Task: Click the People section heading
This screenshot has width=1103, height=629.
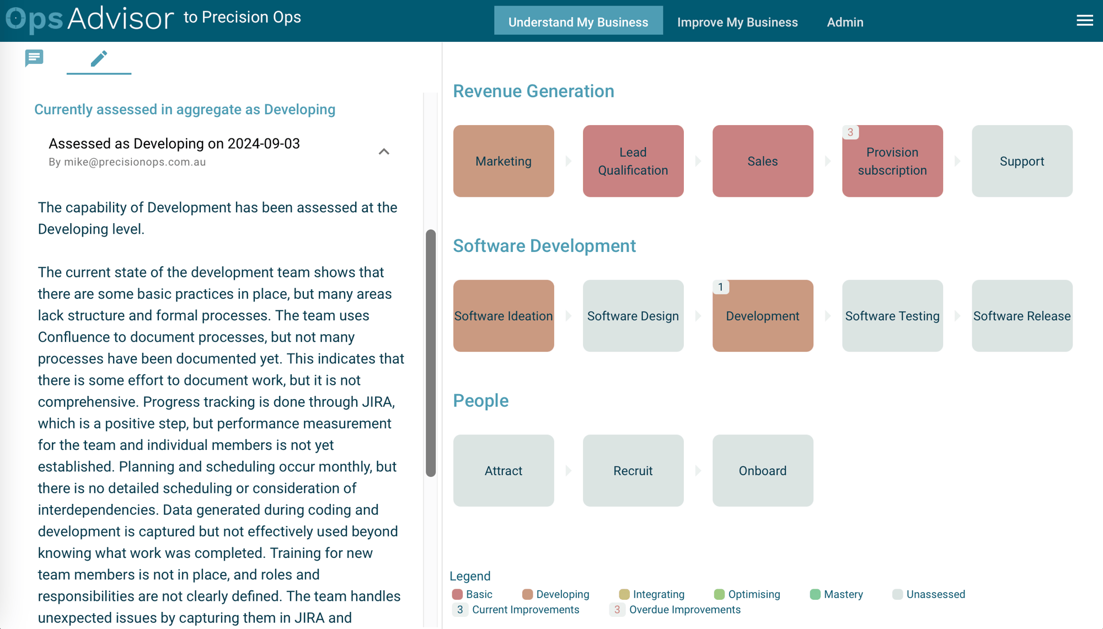Action: point(481,401)
